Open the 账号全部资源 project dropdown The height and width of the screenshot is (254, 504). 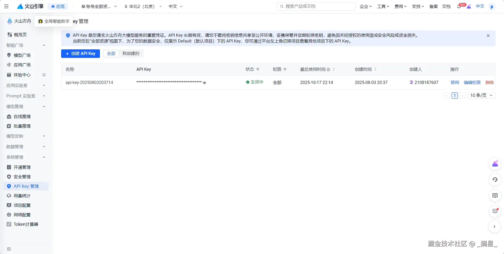point(99,6)
